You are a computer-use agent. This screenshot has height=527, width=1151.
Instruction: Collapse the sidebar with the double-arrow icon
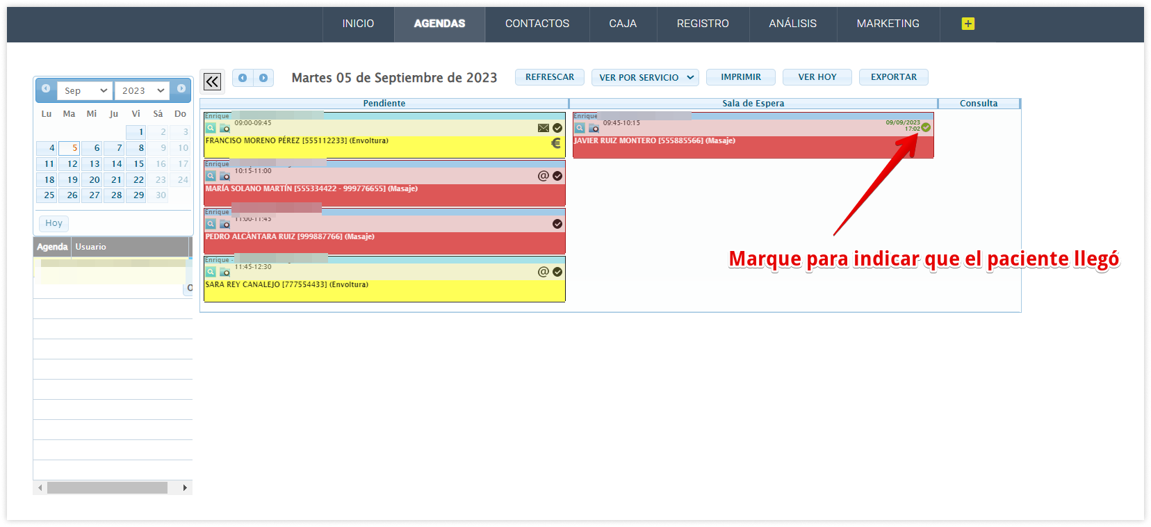coord(212,81)
